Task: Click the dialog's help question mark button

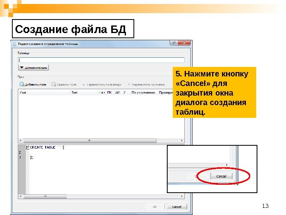Action: tap(174, 43)
